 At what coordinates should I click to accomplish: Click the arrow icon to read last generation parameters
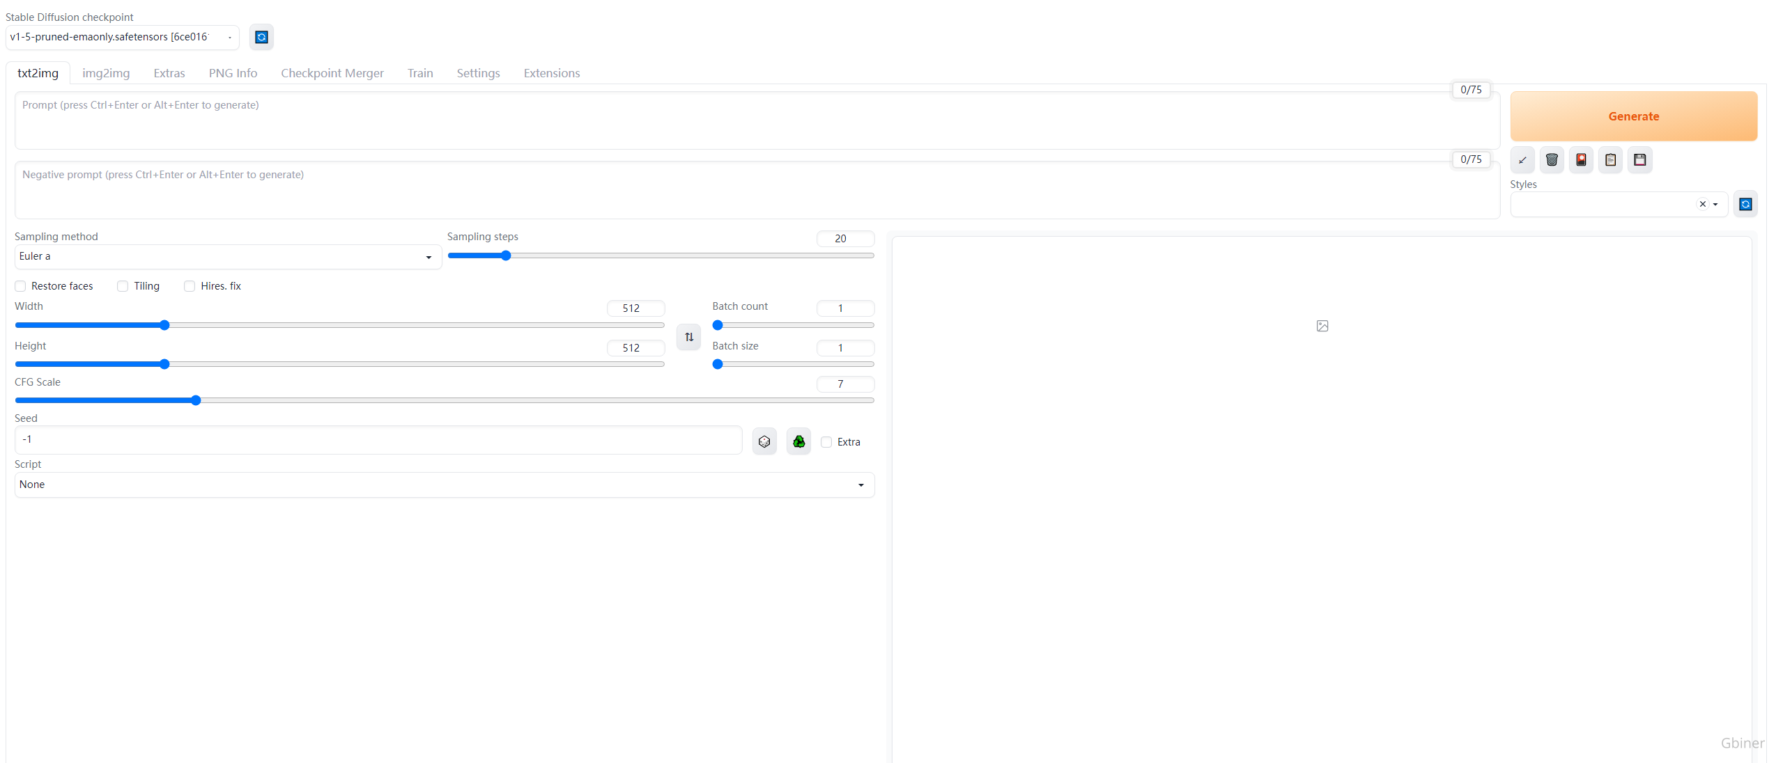pyautogui.click(x=1522, y=160)
